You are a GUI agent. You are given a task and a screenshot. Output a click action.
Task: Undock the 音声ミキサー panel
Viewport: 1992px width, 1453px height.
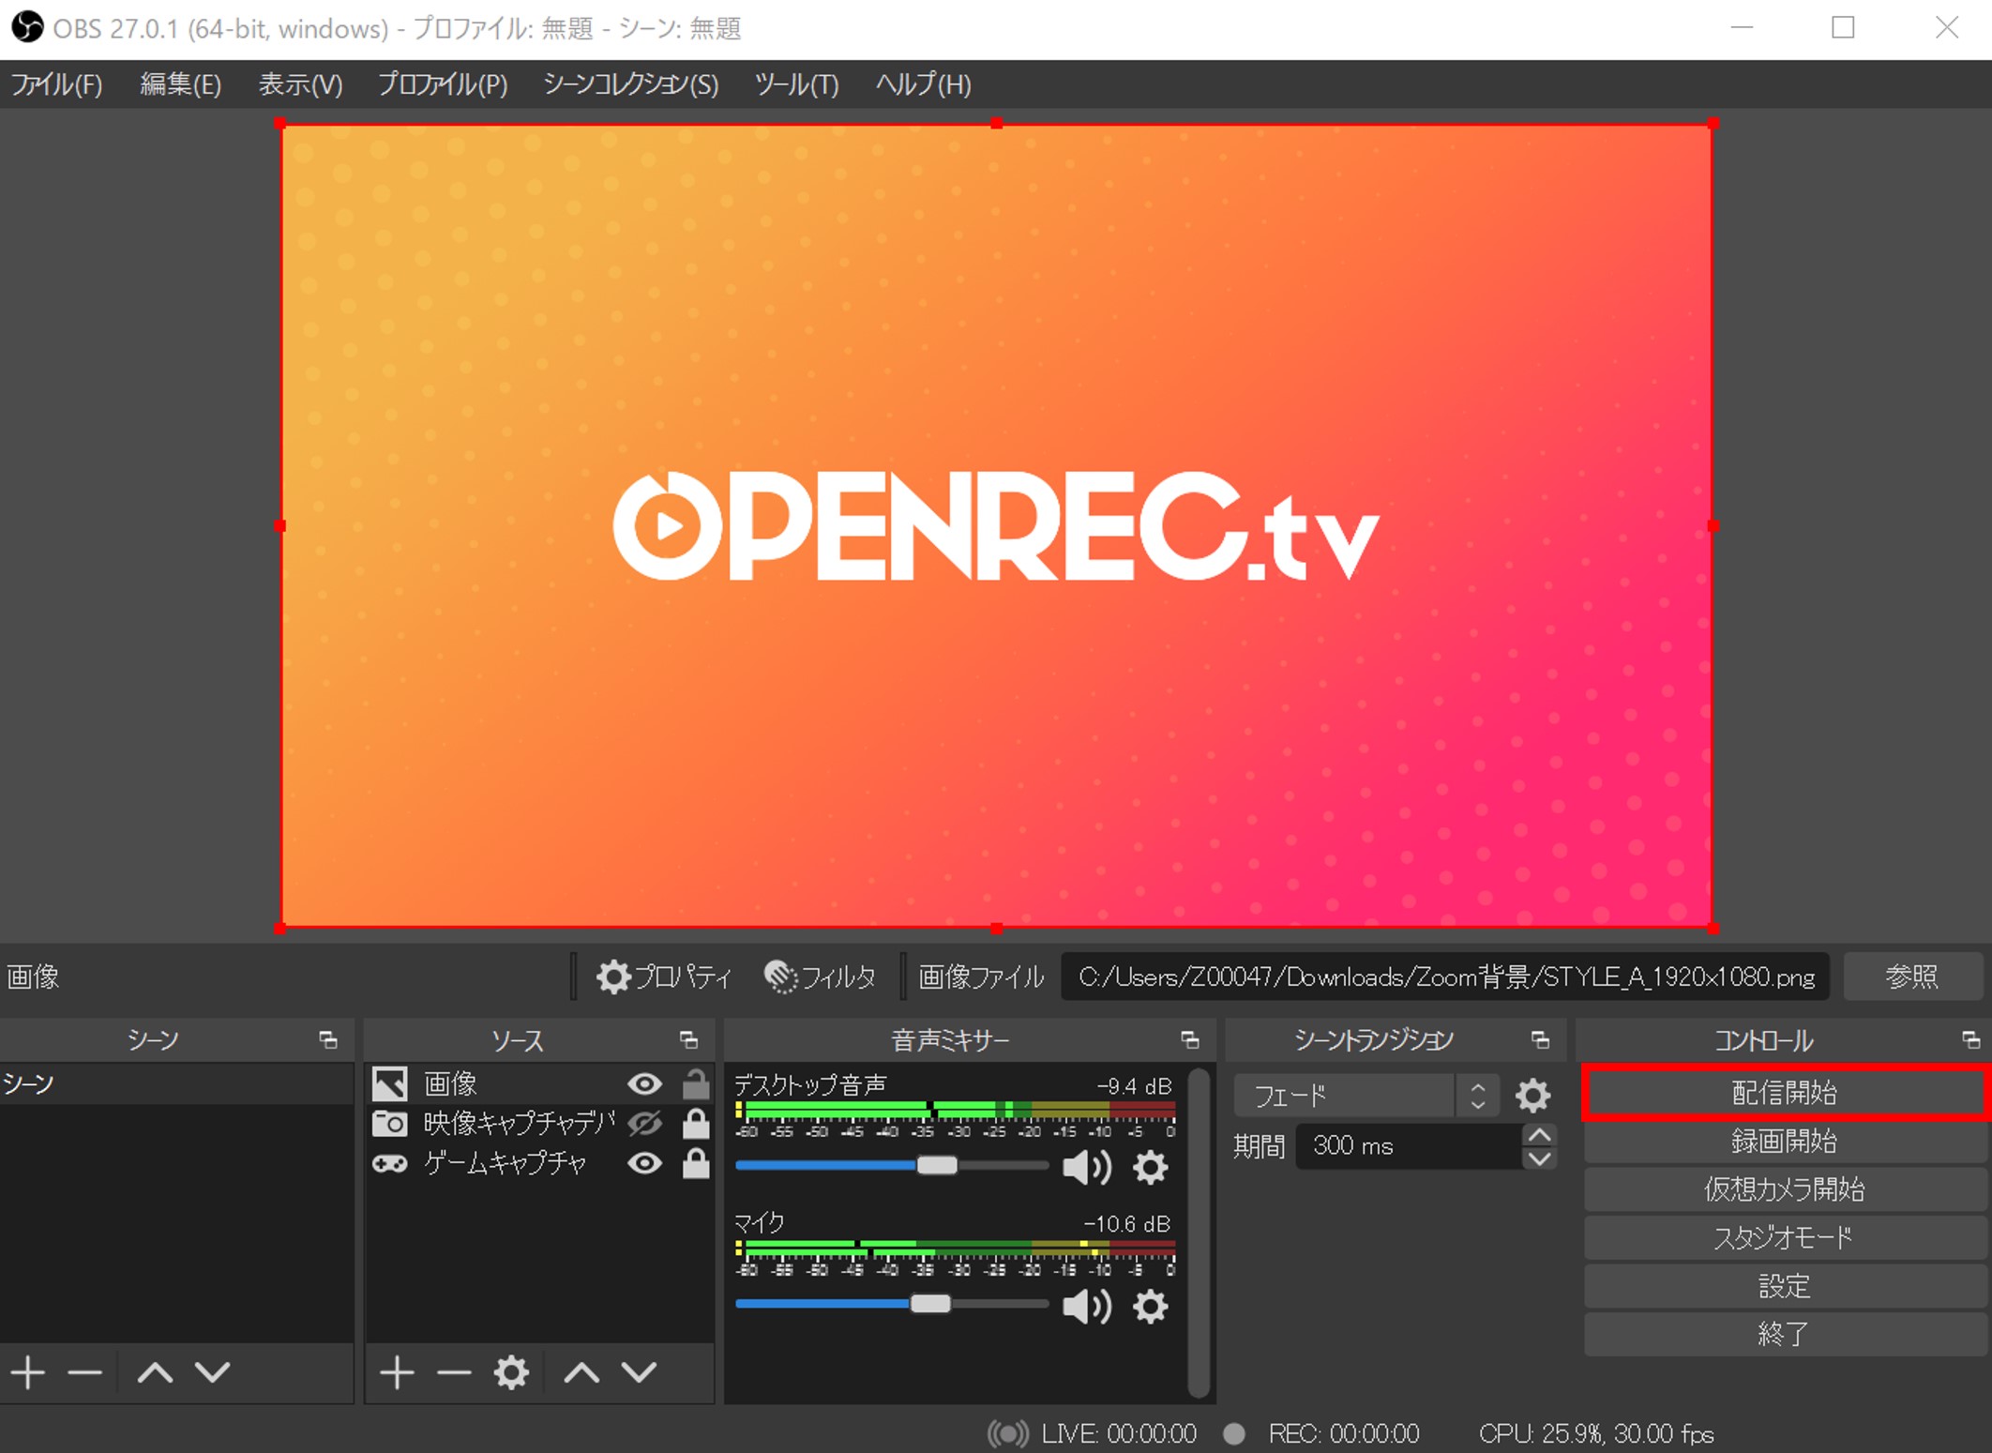point(1189,1039)
